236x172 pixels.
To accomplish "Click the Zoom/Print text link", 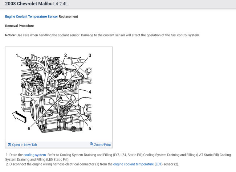I will coord(102,145).
